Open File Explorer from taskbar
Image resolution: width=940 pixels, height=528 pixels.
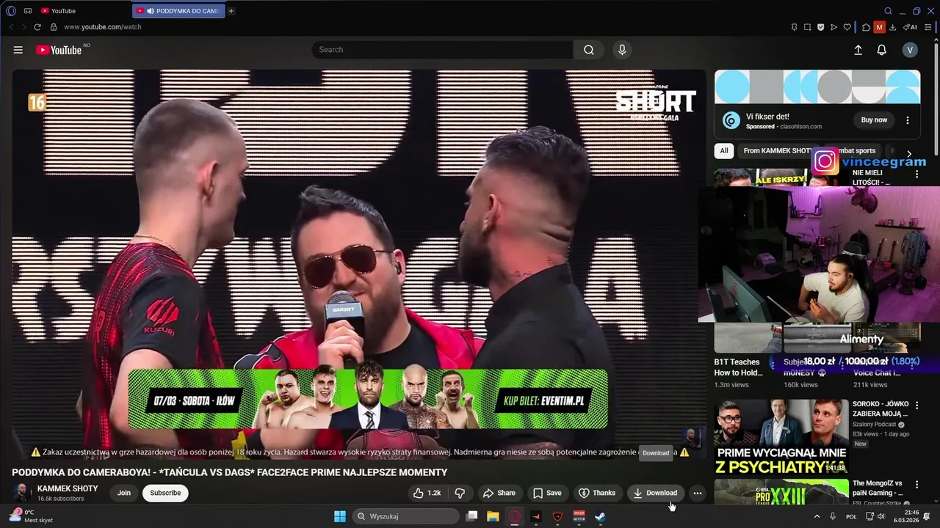click(493, 516)
